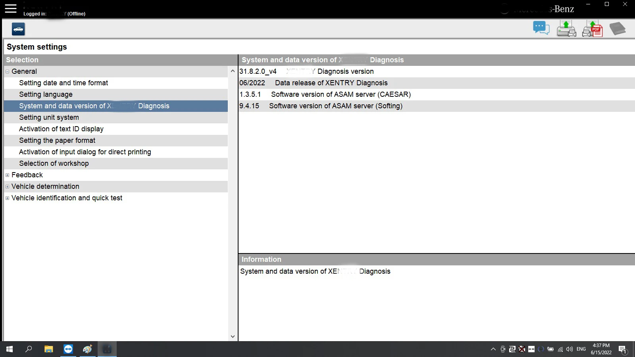Open the battery power status icon
Image resolution: width=635 pixels, height=357 pixels.
[x=550, y=349]
